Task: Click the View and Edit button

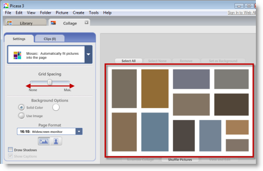Action: click(220, 160)
